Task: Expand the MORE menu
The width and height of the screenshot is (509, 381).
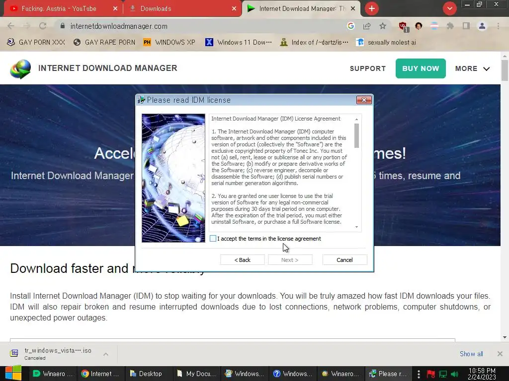Action: coord(472,68)
